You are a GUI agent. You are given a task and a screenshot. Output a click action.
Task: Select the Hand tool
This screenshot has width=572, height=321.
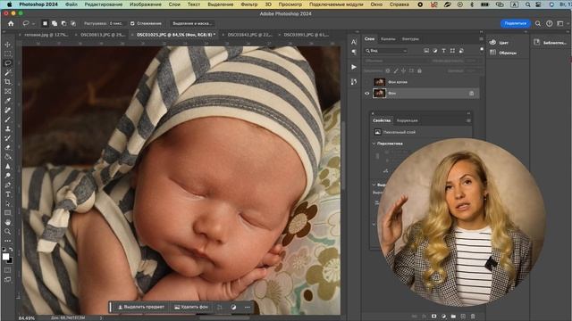coord(8,222)
